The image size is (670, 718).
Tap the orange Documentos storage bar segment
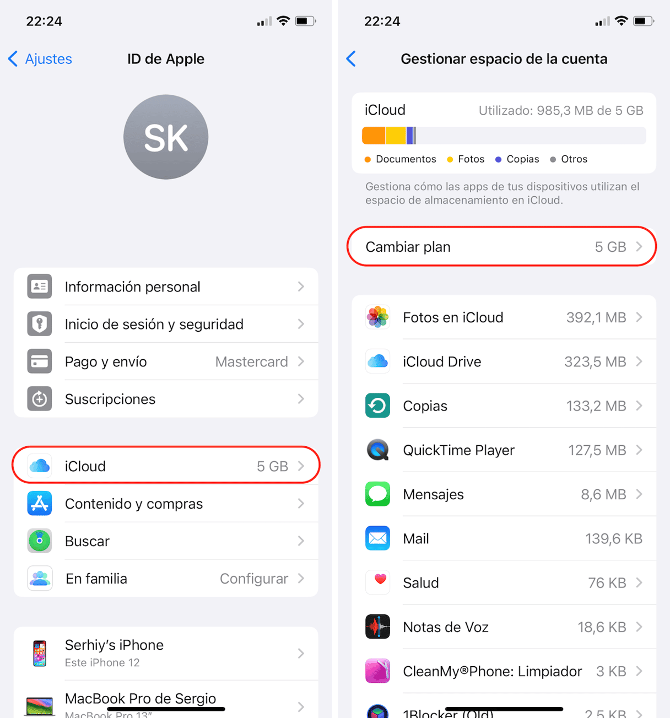[374, 136]
